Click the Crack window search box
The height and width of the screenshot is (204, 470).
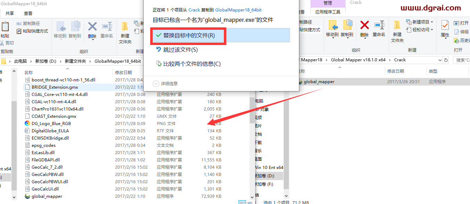point(462,60)
